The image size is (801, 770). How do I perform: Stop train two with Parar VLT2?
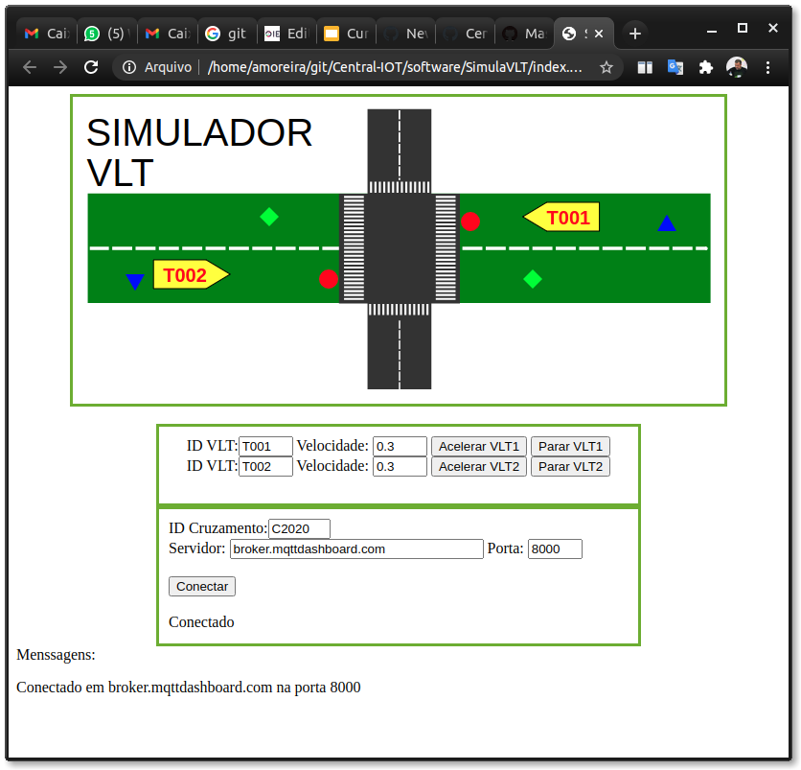click(x=570, y=466)
